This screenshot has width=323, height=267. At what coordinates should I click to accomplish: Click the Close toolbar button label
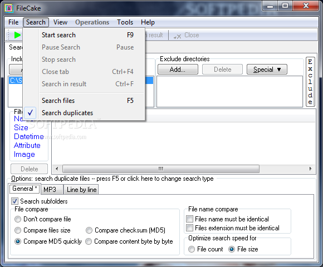tap(192, 35)
